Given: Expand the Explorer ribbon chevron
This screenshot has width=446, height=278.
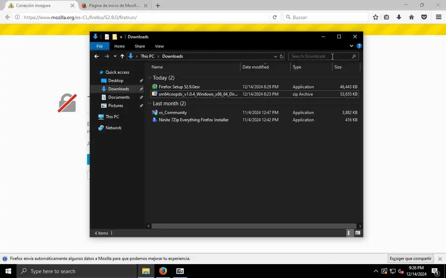Looking at the screenshot, I should tap(352, 46).
